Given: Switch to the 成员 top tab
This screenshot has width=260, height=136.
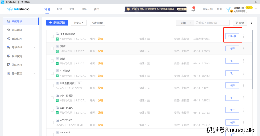Looking at the screenshot, I should point(84,9).
